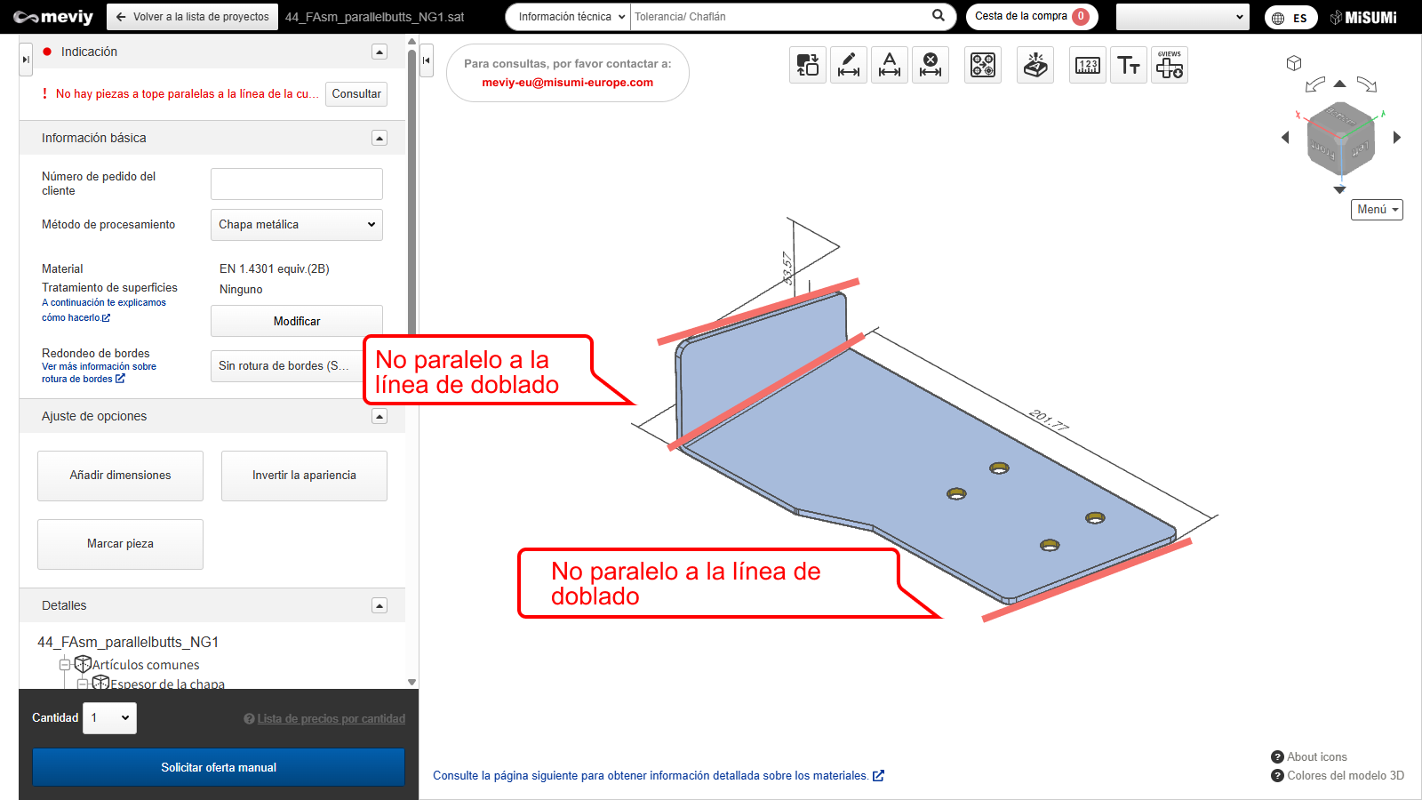Collapse the Artículos comunes tree node
Viewport: 1422px width, 800px height.
pos(65,665)
